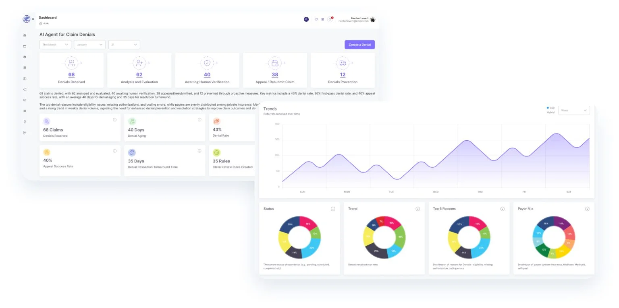
Task: Open the notifications bell
Action: [x=330, y=19]
